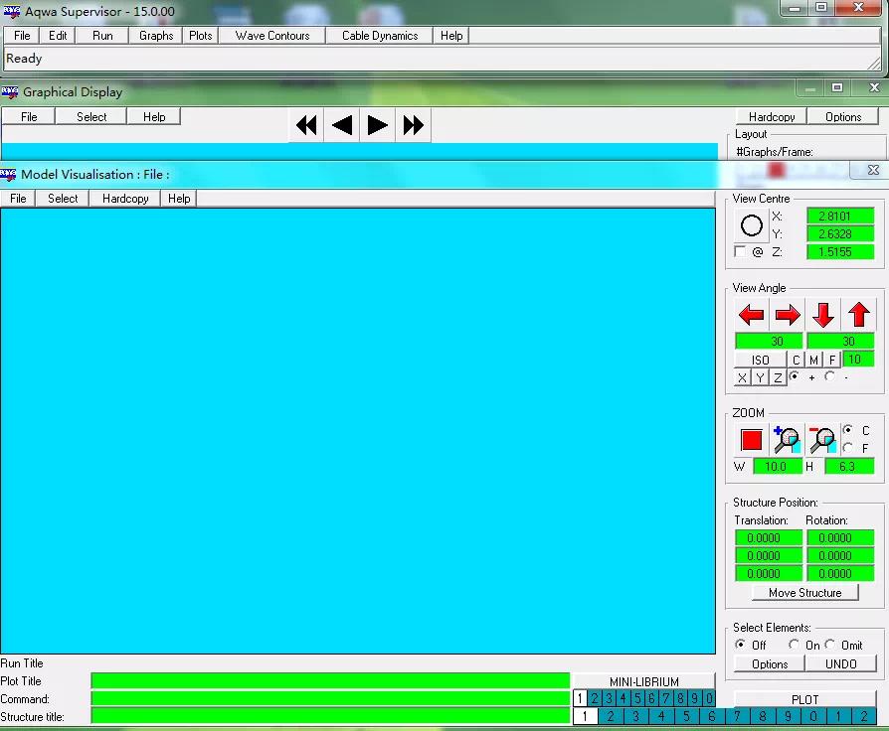This screenshot has height=731, width=889.
Task: Open the Wave Contours menu
Action: [272, 36]
